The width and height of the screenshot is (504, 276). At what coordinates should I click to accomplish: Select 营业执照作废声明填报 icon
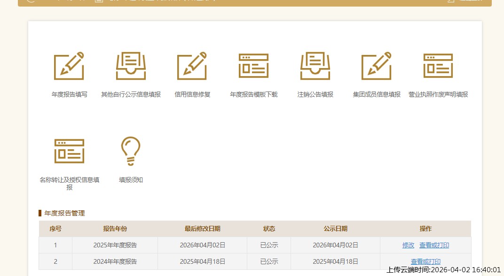438,67
